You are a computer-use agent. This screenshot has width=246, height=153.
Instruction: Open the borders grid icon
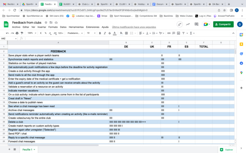click(126, 33)
